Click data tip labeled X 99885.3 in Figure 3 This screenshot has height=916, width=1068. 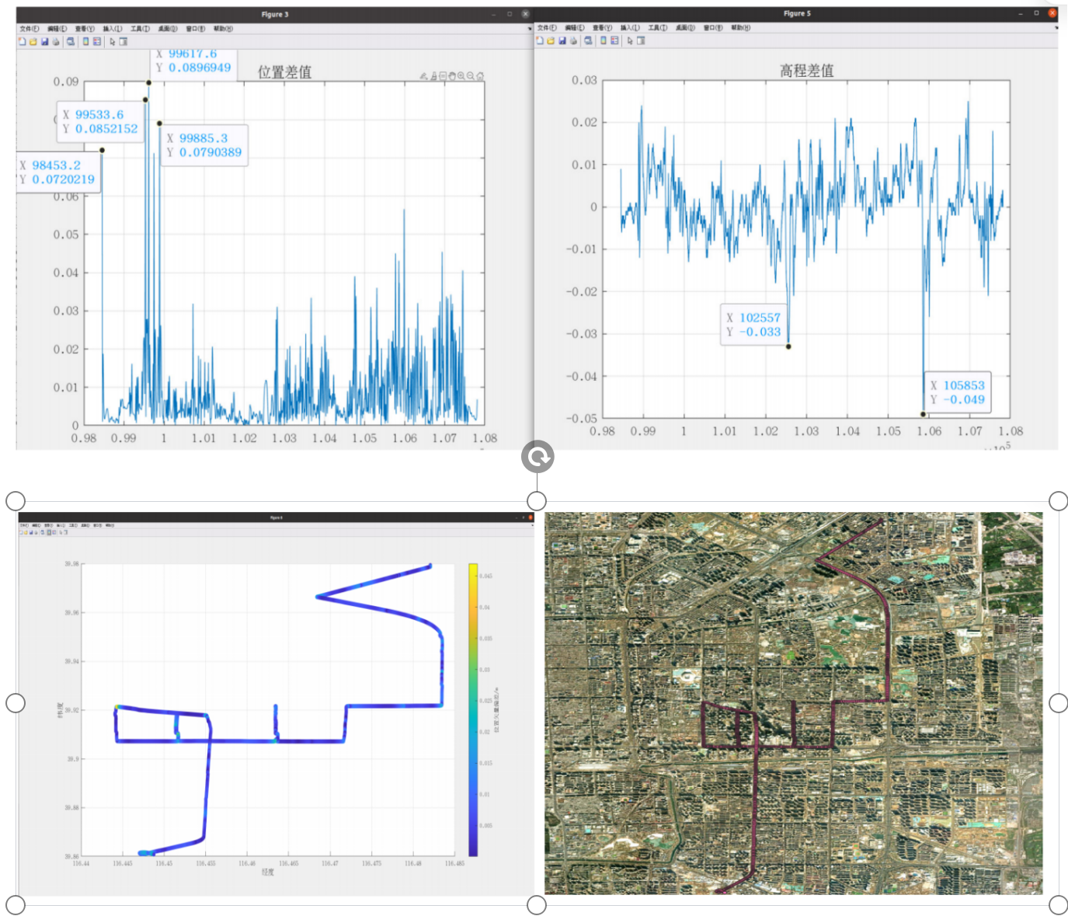point(205,145)
